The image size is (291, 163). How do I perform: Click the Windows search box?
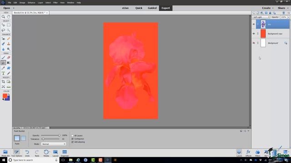click(x=33, y=160)
